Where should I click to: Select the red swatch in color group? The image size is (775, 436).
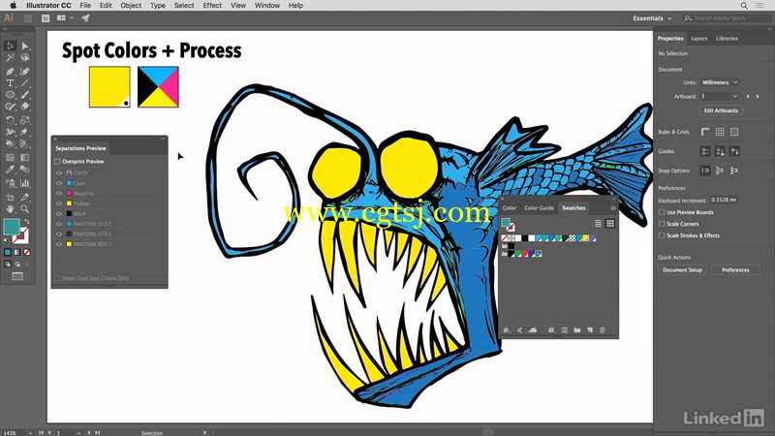[525, 254]
